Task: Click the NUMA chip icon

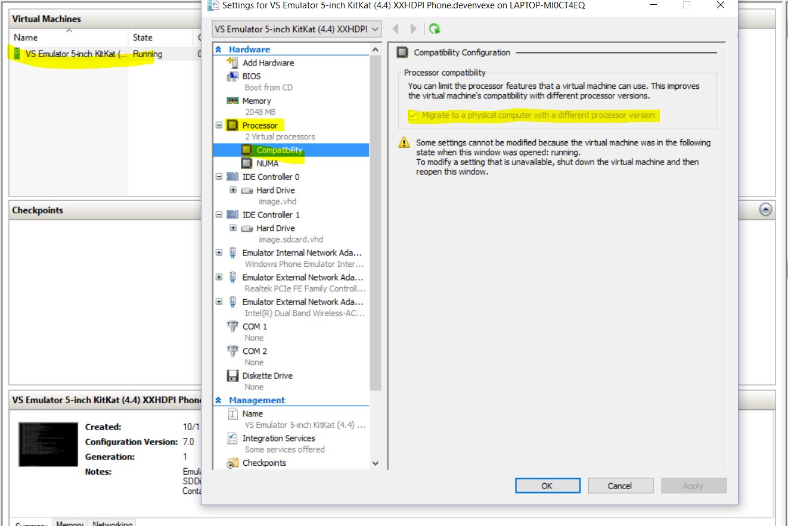Action: (247, 163)
